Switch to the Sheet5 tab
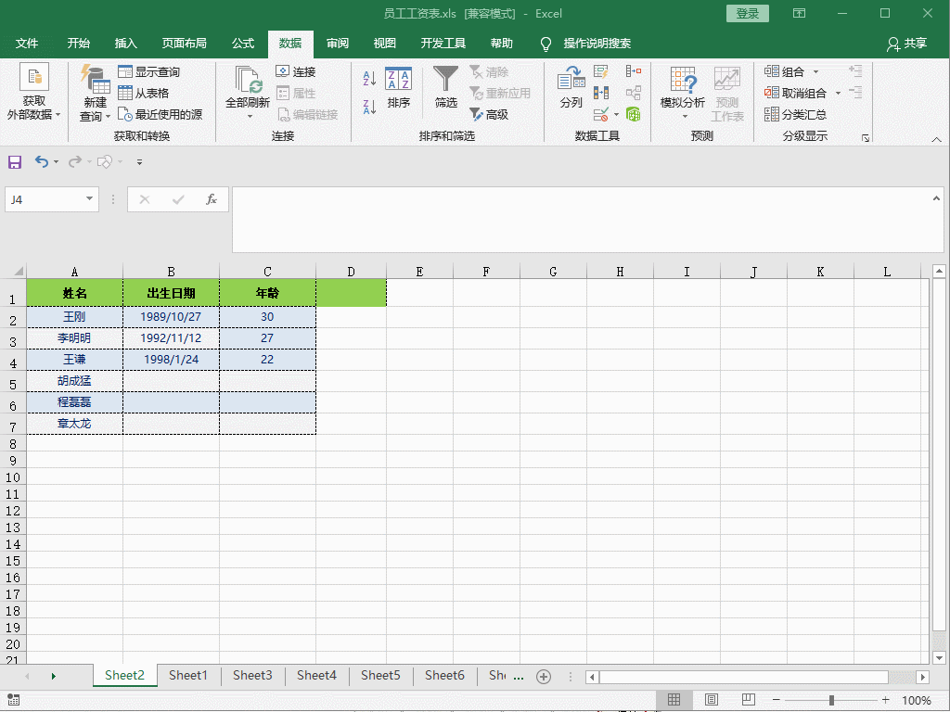Viewport: 950px width, 712px height. coord(380,675)
